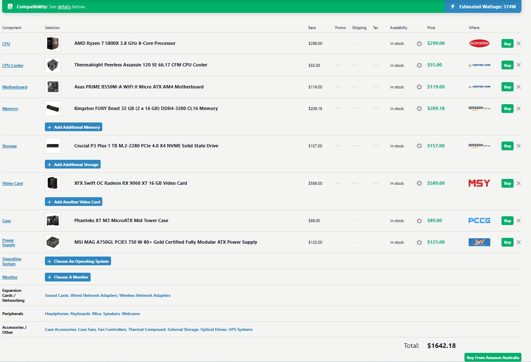Open the compatibility details link
Screen dimensions: 531x362
pyautogui.click(x=64, y=7)
